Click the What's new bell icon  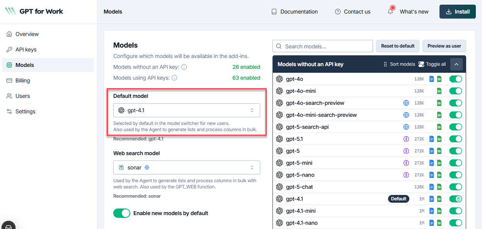[390, 12]
